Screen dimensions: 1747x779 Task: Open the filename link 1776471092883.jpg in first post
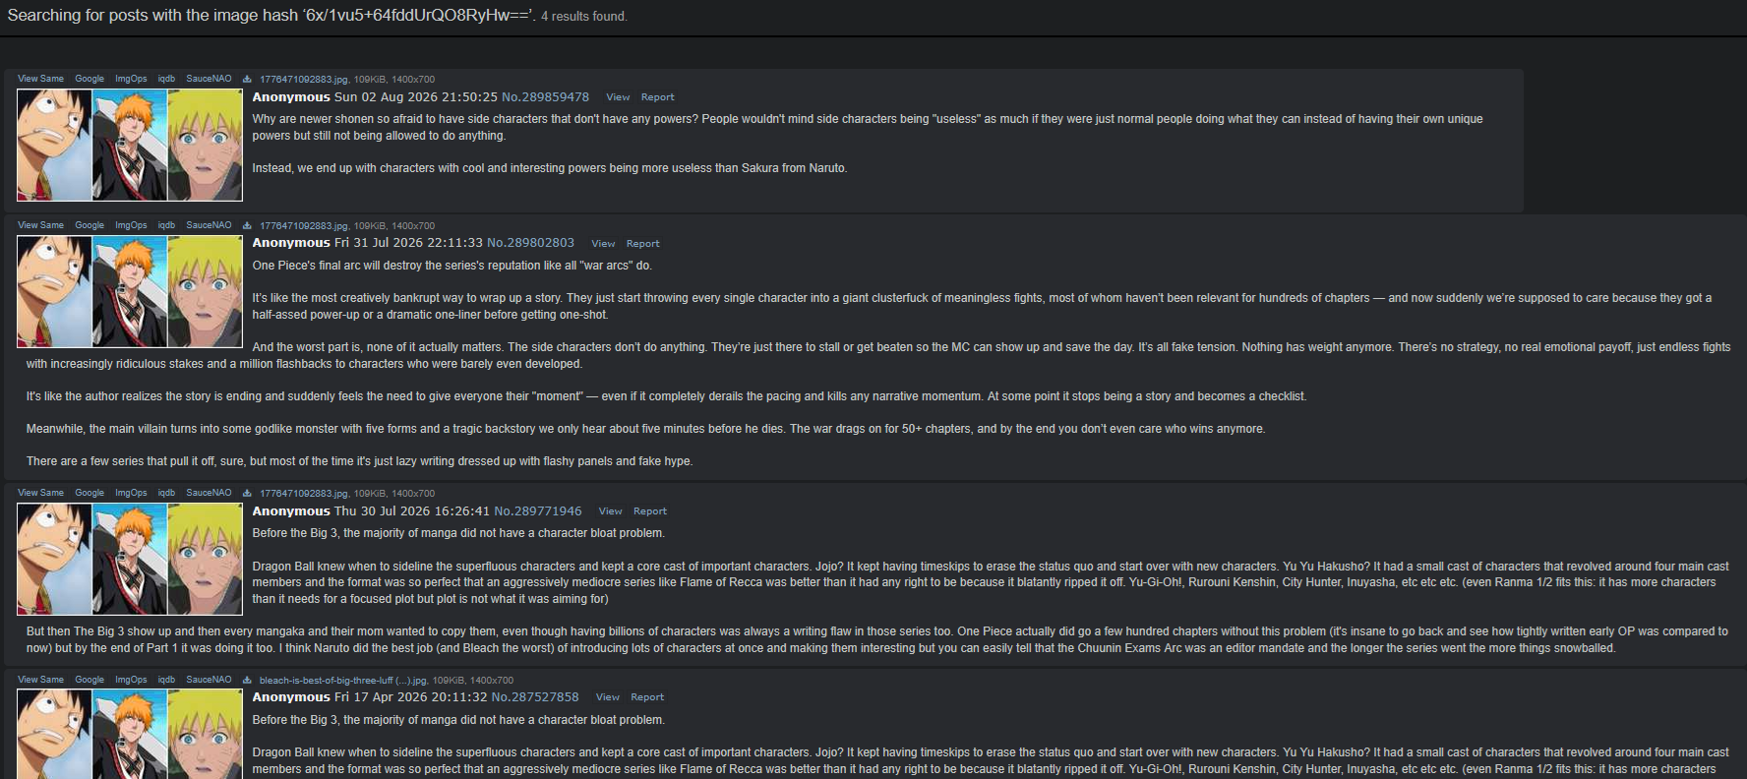coord(304,80)
